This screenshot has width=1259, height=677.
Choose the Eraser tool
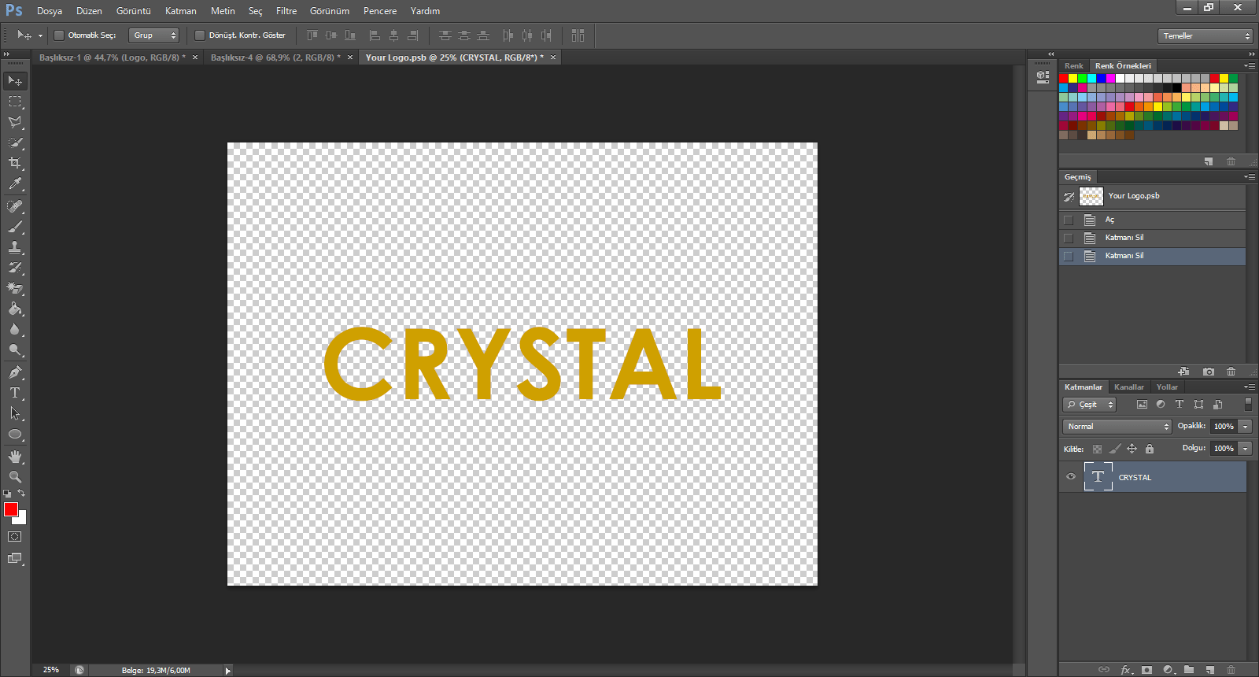tap(15, 288)
